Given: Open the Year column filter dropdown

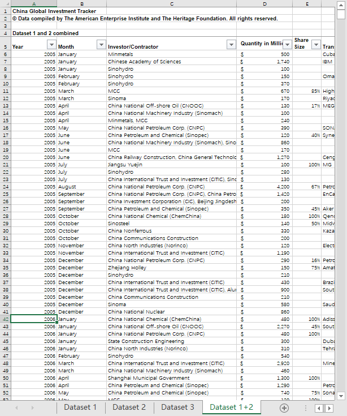Looking at the screenshot, I should click(51, 45).
